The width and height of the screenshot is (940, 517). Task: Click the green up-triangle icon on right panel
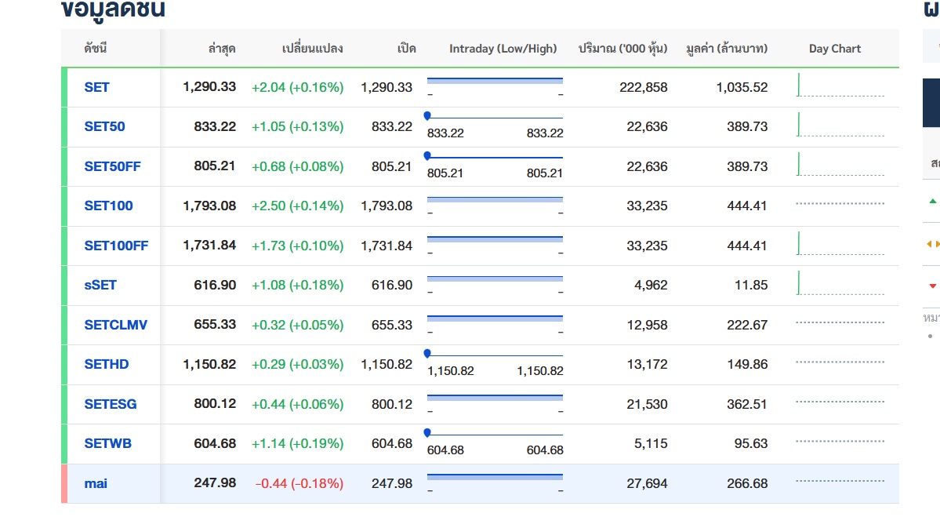click(932, 200)
